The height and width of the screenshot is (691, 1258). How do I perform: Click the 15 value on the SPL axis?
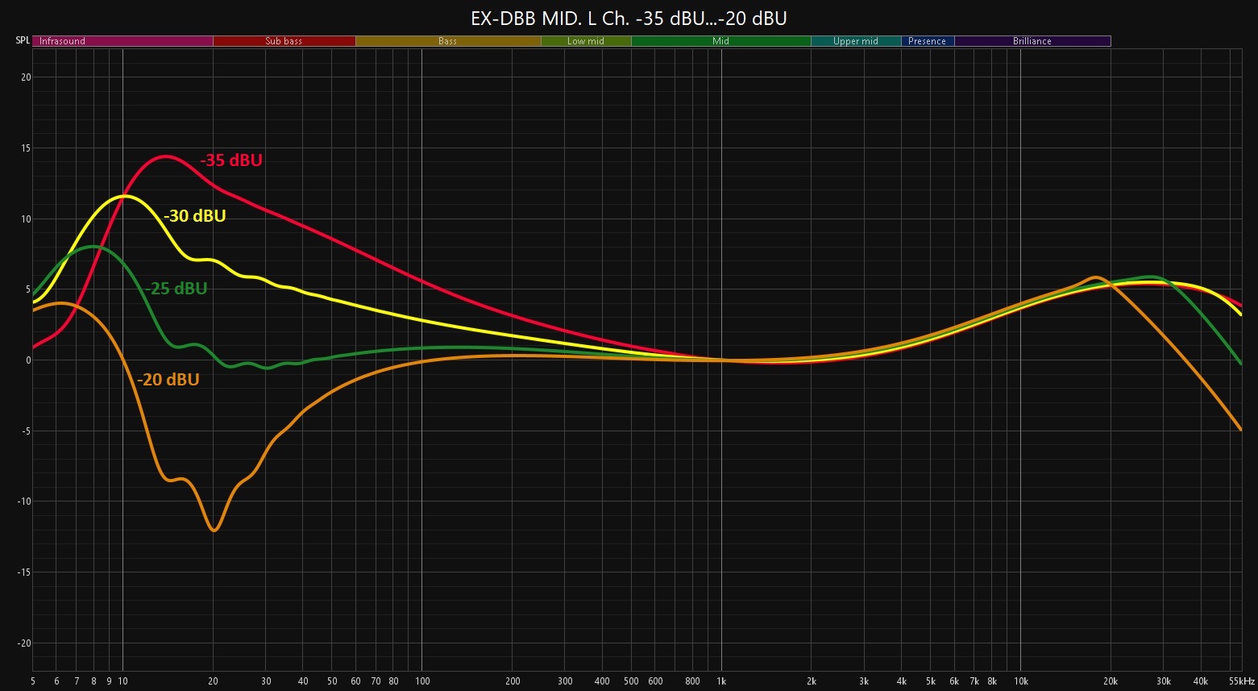coord(26,148)
